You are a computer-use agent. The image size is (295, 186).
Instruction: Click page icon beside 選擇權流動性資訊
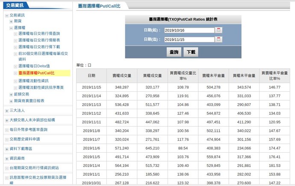pyautogui.click(x=15, y=81)
